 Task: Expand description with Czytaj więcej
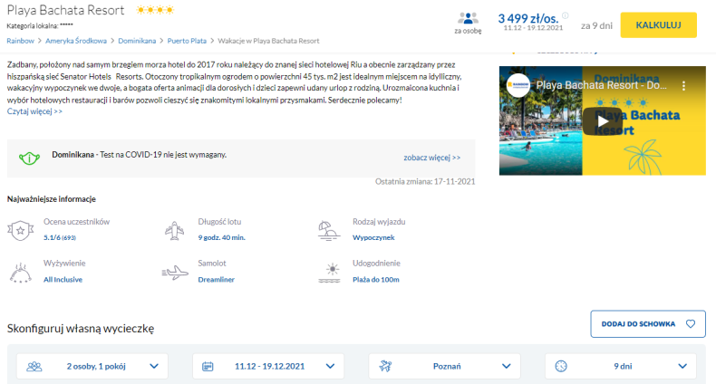coord(34,111)
